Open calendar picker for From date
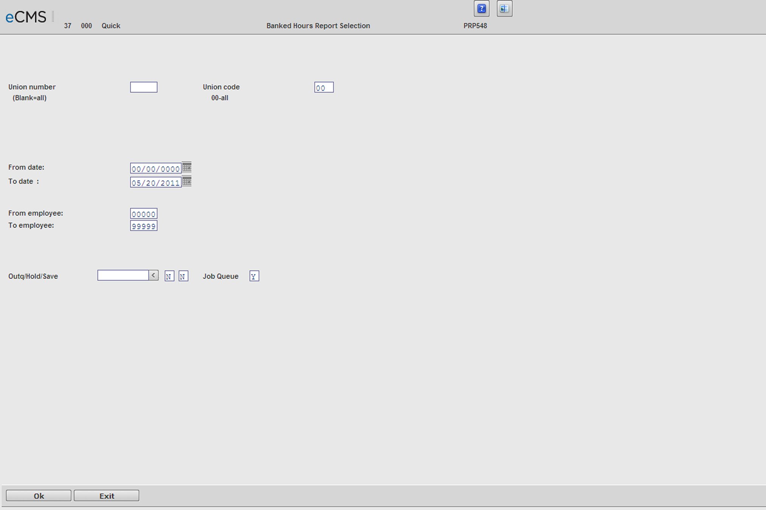The width and height of the screenshot is (766, 510). (186, 167)
